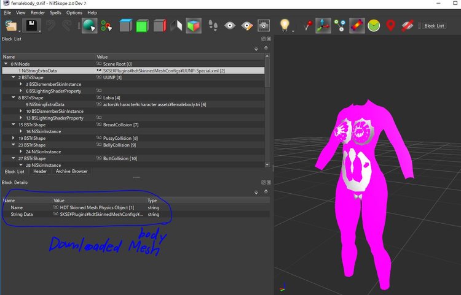The image size is (461, 295).
Task: Toggle the save view eye icon
Action: 246,26
